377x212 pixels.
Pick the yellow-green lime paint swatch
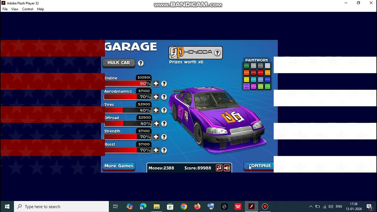pos(260,87)
